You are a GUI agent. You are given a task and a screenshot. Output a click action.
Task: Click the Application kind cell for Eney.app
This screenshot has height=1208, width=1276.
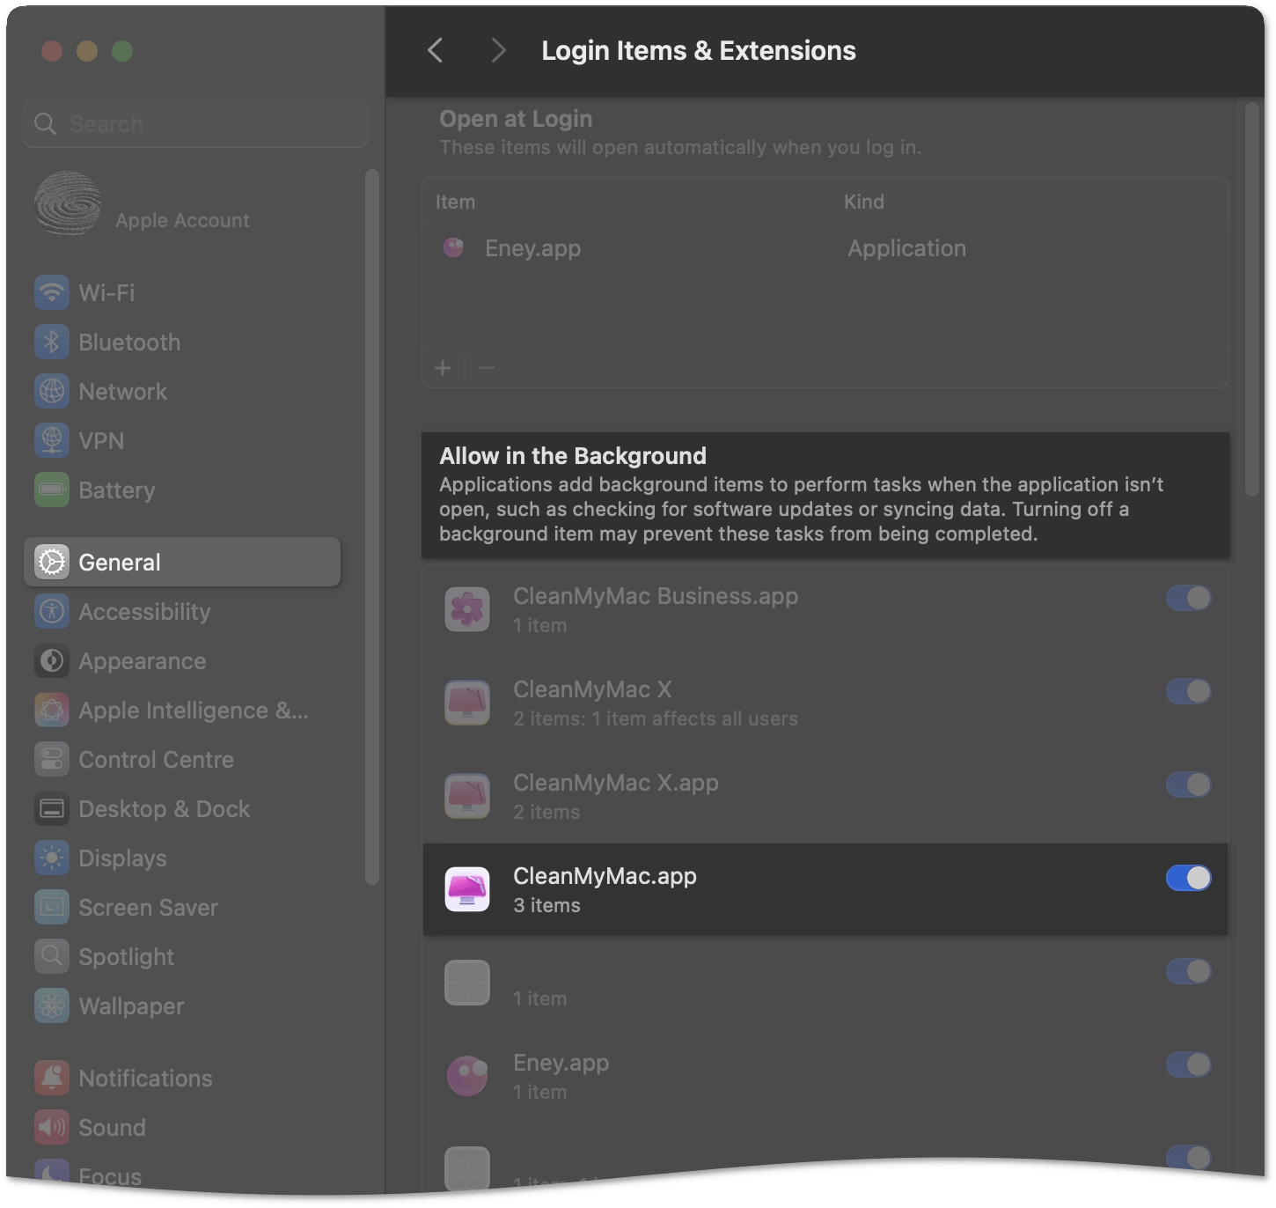[906, 248]
